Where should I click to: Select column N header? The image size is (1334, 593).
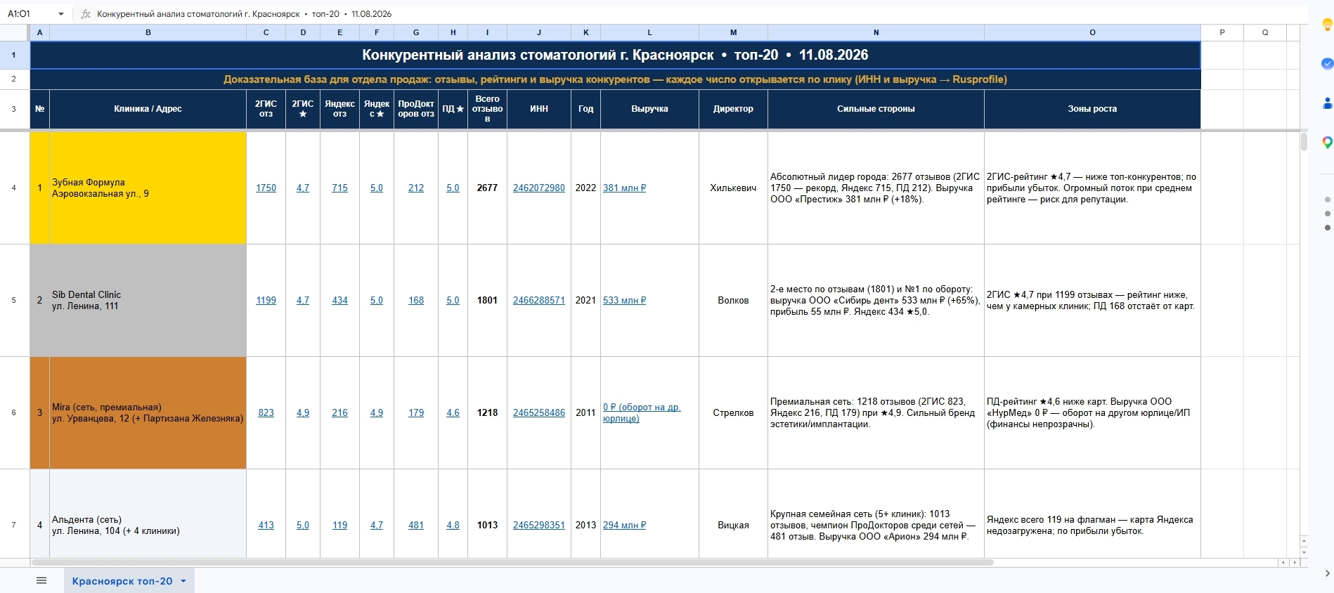click(x=876, y=32)
